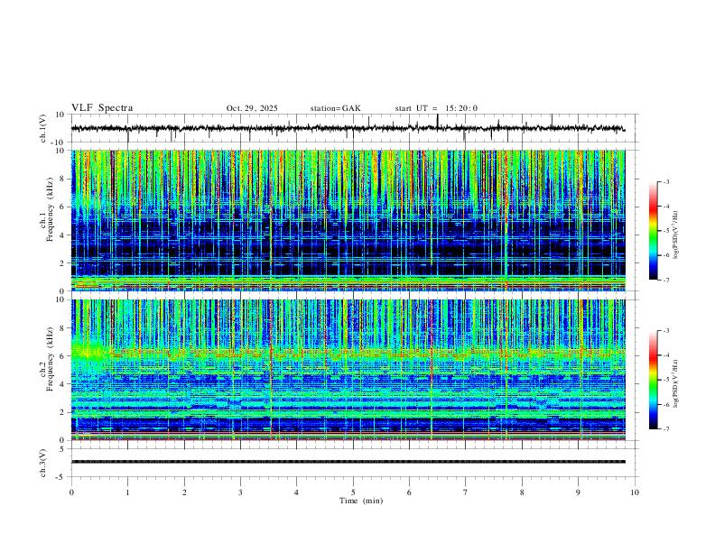Click time axis tick label "7"
Viewport: 715px width, 552px height.
[x=465, y=492]
